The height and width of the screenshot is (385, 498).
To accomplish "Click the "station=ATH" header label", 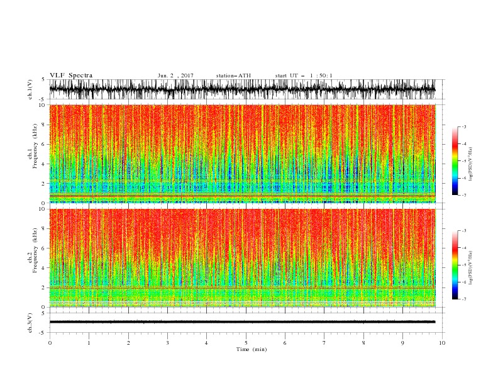I will pyautogui.click(x=233, y=75).
